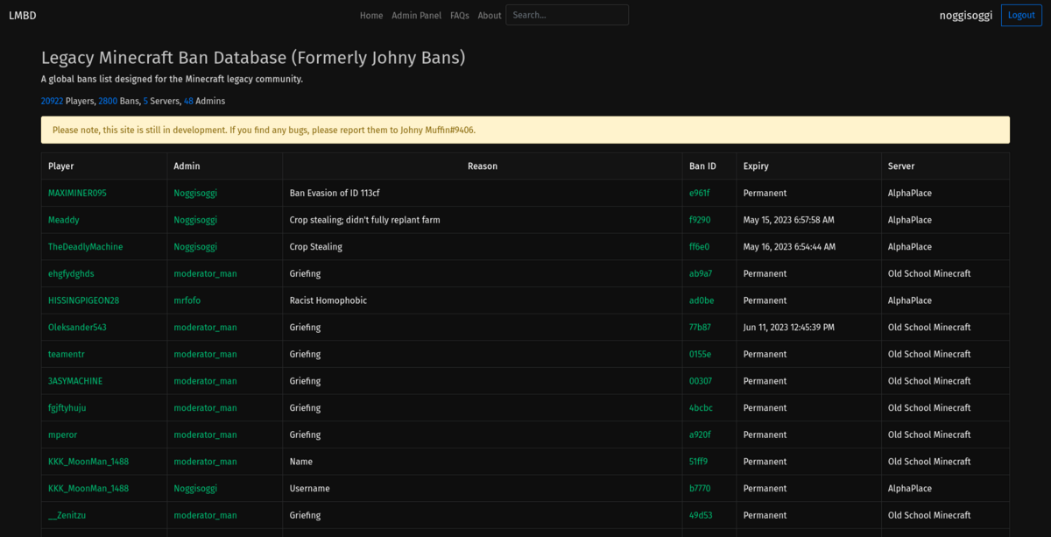Switch to the About page
Screen dimensions: 1051x537
490,15
